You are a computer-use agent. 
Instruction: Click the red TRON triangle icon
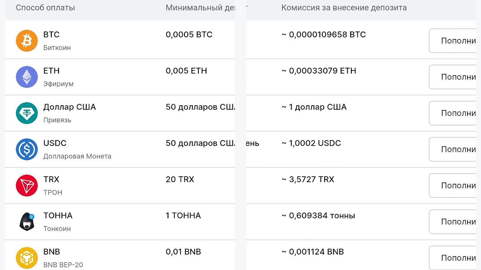tap(27, 185)
